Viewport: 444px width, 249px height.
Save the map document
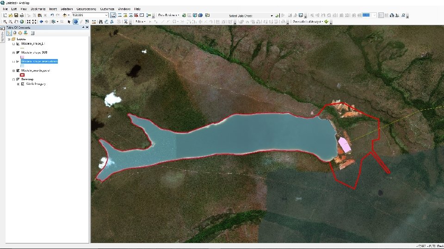coord(16,15)
